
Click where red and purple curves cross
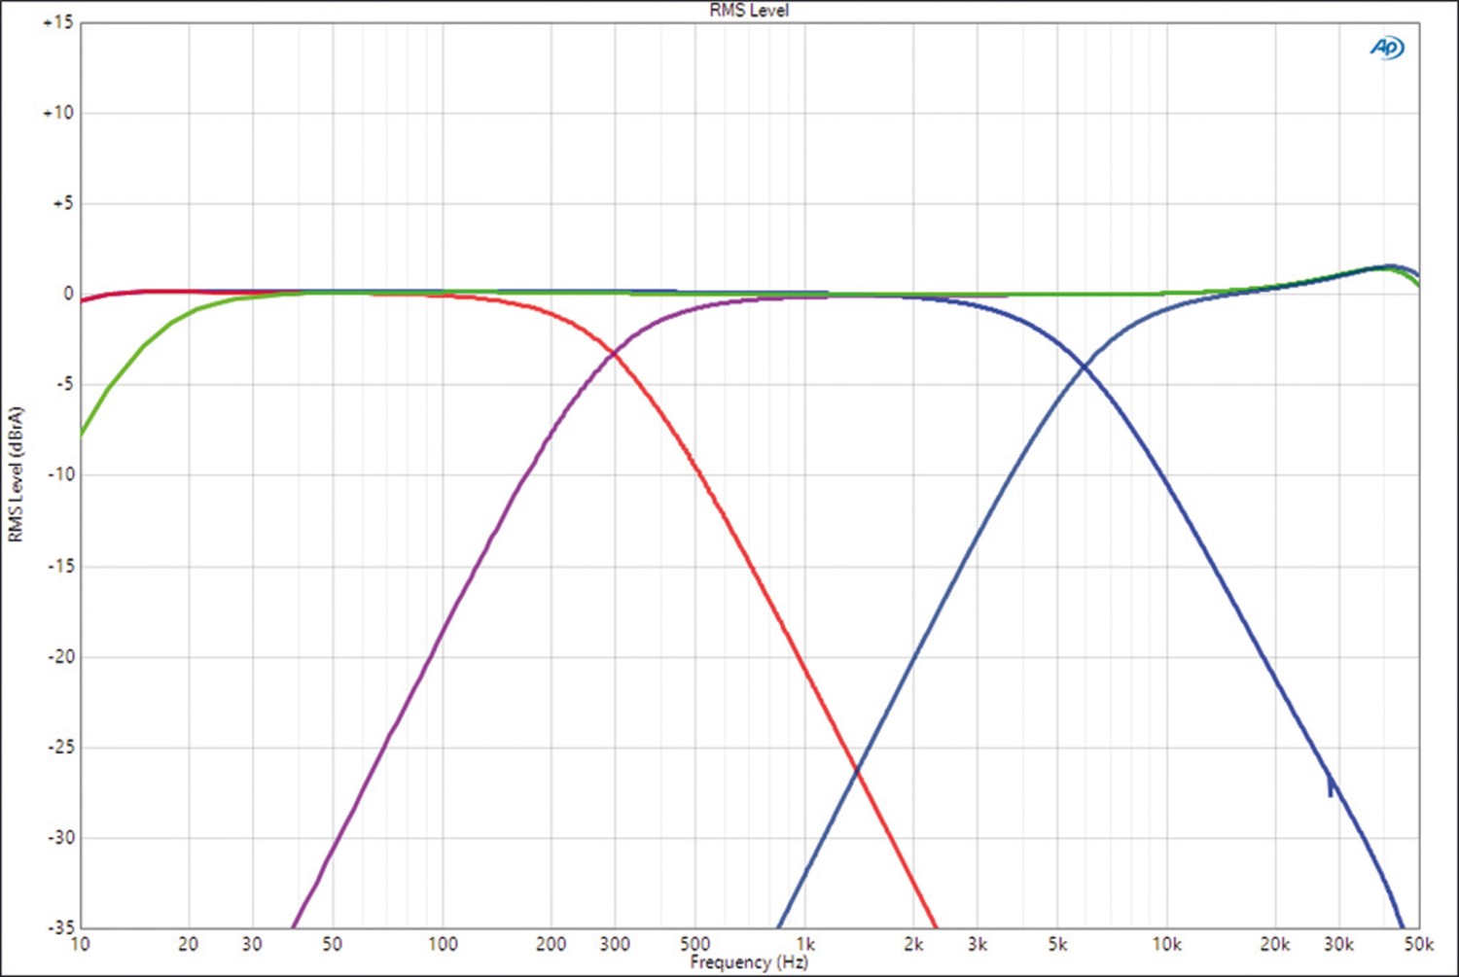(614, 355)
